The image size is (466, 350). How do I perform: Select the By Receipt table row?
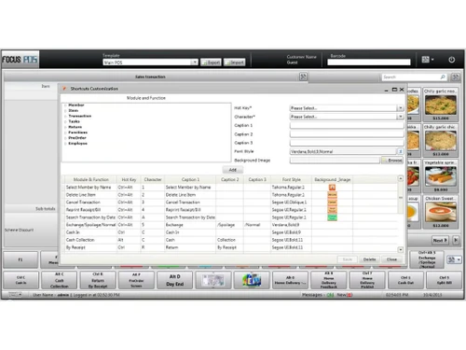[230, 247]
